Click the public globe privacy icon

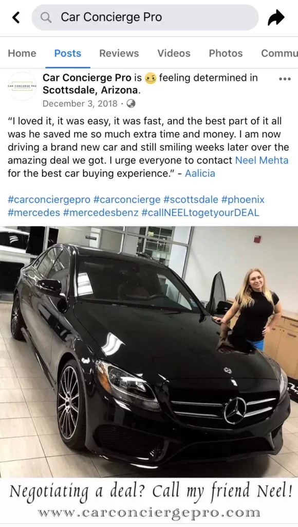point(131,103)
